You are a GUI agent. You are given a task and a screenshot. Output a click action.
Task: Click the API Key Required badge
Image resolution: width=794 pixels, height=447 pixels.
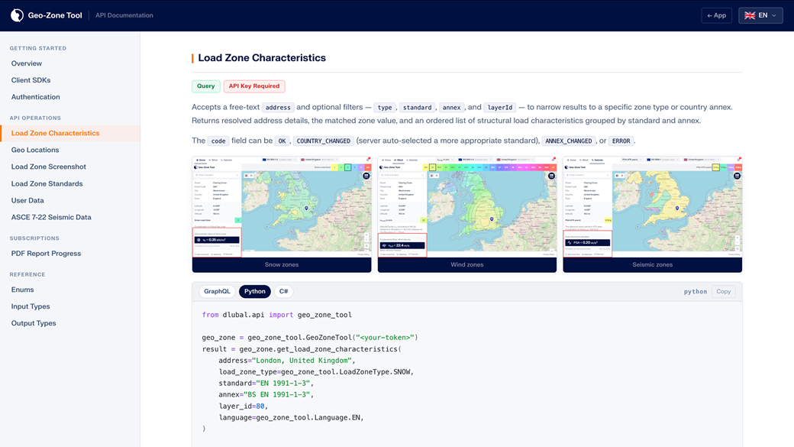tap(254, 86)
